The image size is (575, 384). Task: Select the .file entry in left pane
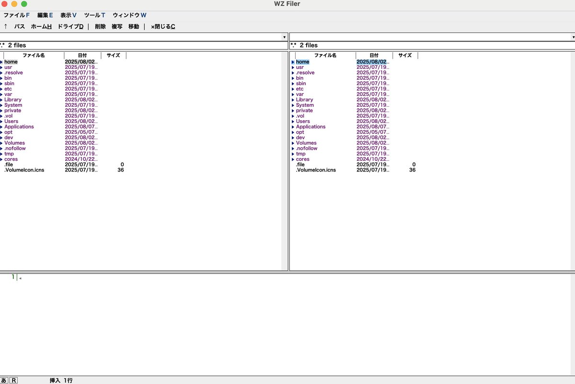9,165
